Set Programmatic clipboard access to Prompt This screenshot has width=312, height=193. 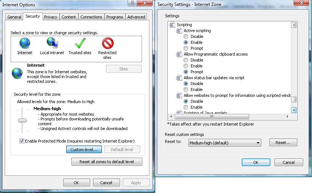pos(186,72)
